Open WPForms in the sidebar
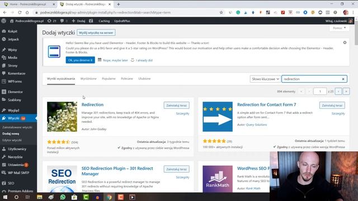Screen dimensions: 358x201 tap(15, 82)
